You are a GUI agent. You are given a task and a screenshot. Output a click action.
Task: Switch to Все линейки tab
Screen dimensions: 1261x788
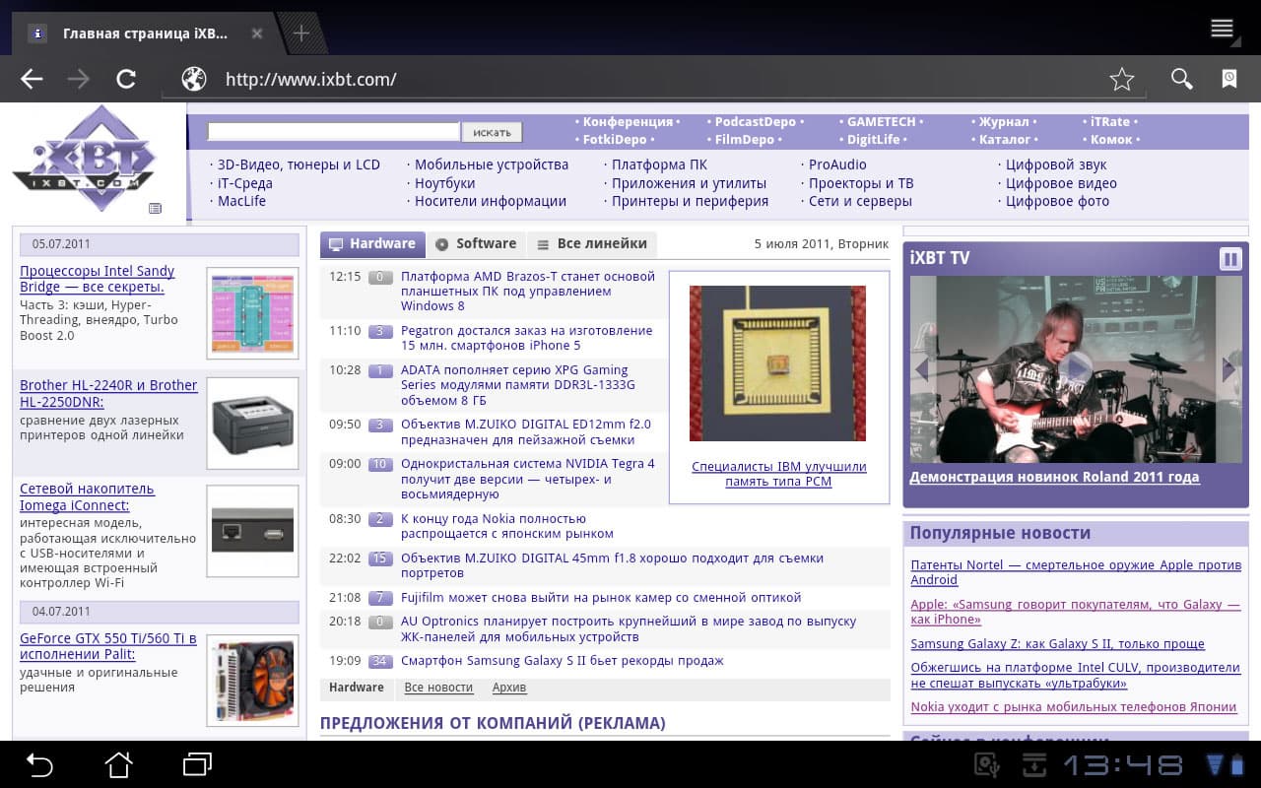[x=592, y=244]
